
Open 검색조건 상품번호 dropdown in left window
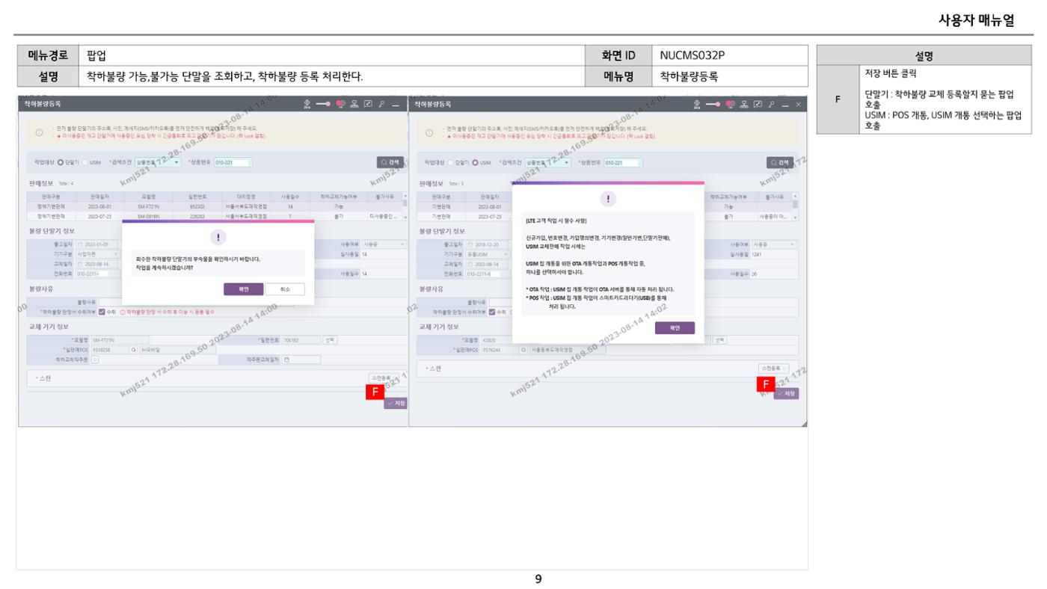158,161
